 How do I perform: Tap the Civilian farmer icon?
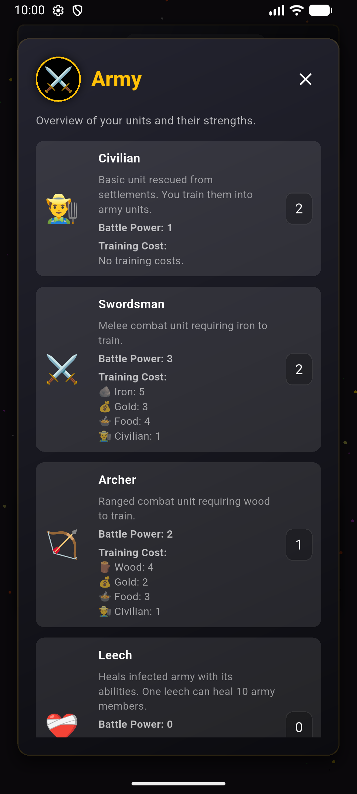[62, 209]
